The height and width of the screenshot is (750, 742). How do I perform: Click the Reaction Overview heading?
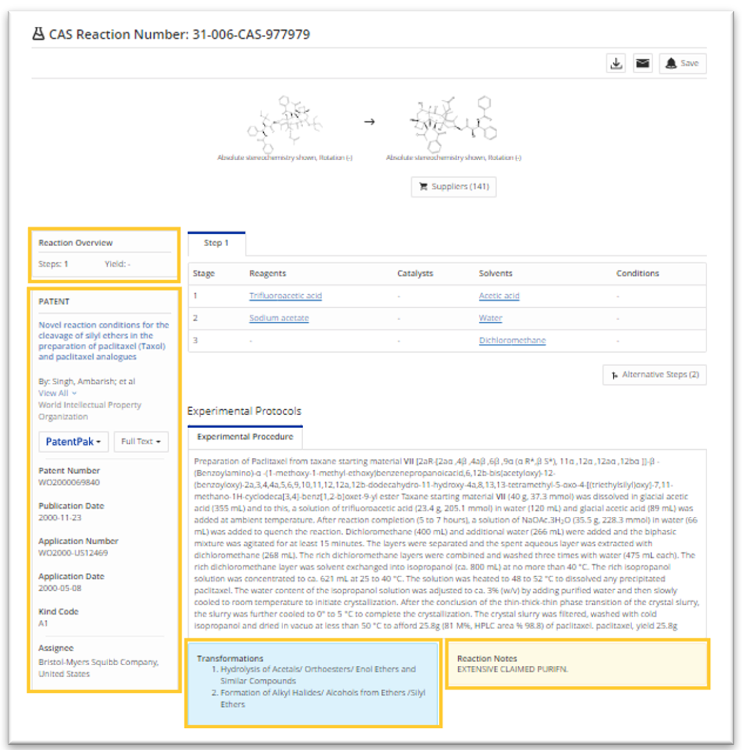pos(76,243)
